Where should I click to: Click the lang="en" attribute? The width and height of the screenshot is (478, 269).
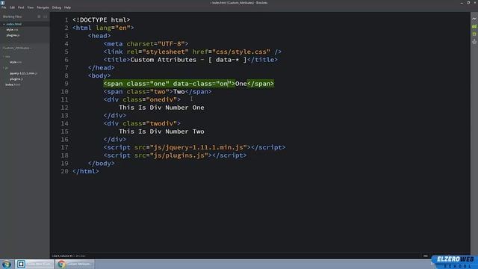(113, 28)
